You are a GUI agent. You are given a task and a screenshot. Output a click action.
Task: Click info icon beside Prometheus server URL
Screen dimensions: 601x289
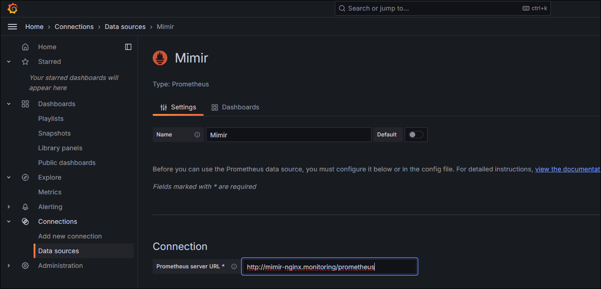coord(234,266)
